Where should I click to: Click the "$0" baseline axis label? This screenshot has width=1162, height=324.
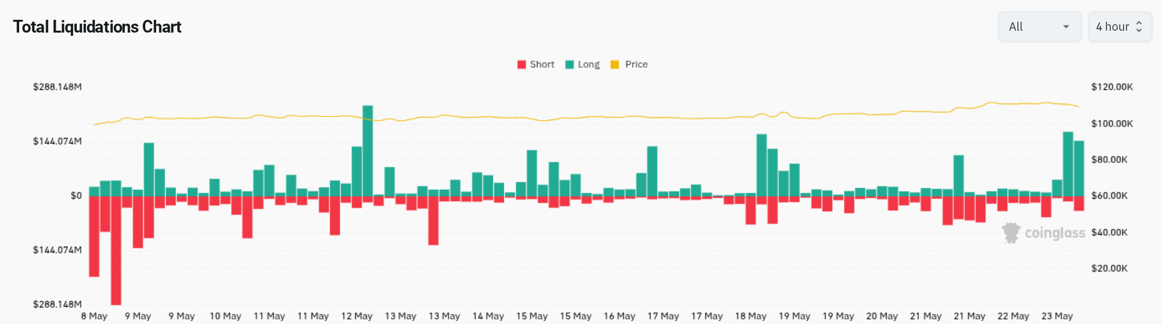76,196
